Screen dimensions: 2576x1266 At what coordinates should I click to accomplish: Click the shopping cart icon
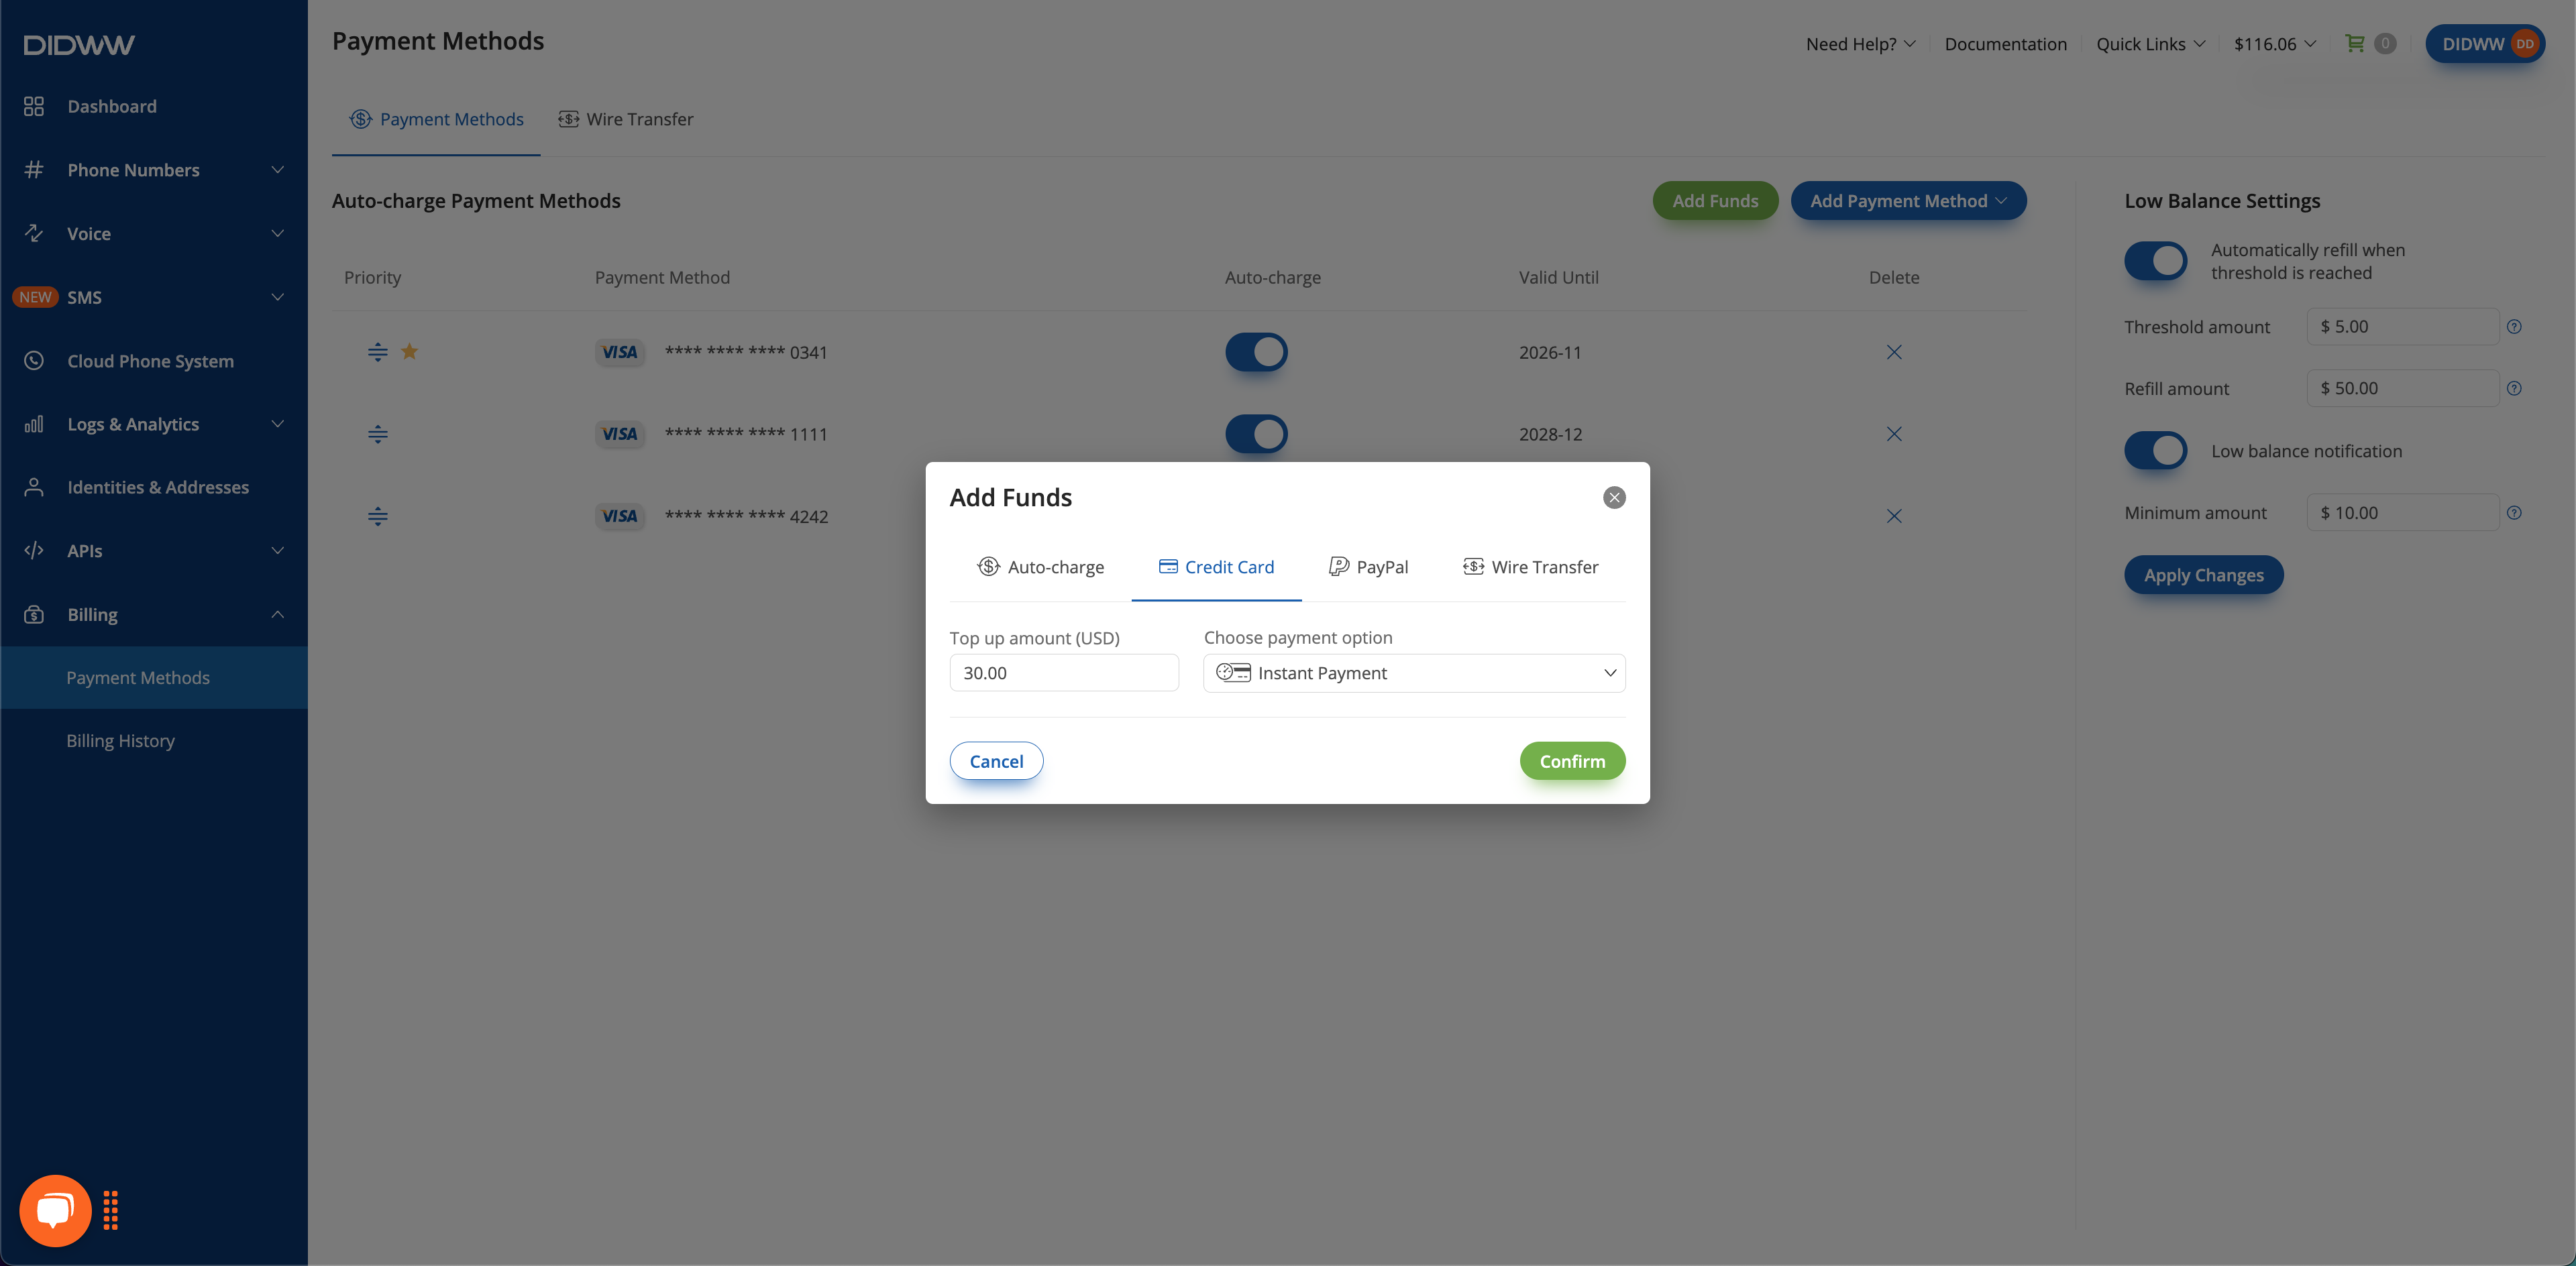pos(2354,44)
